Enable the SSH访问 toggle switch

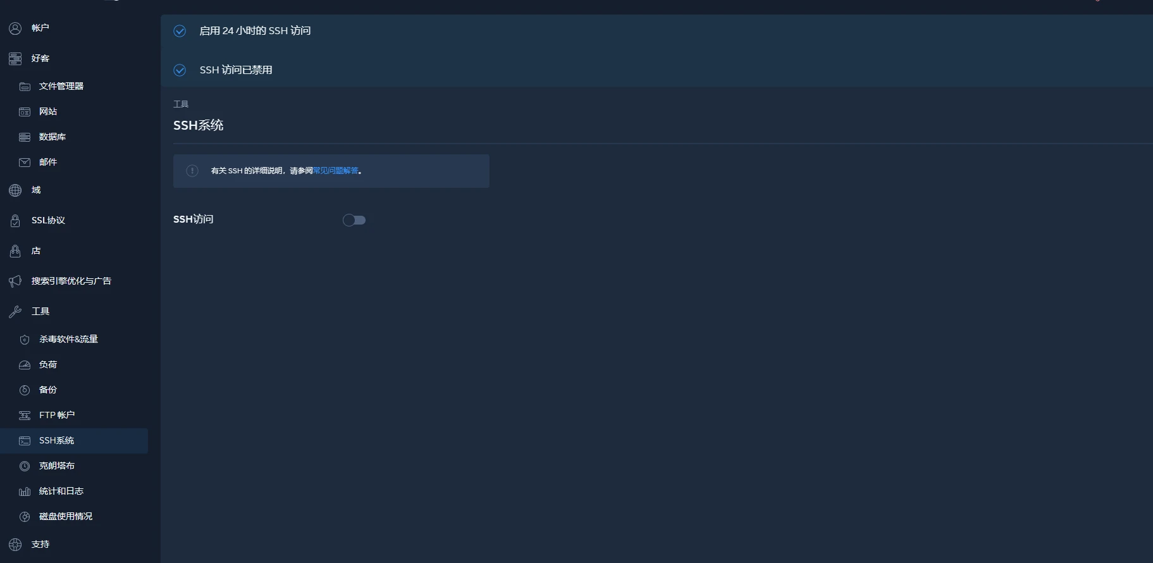(x=354, y=220)
